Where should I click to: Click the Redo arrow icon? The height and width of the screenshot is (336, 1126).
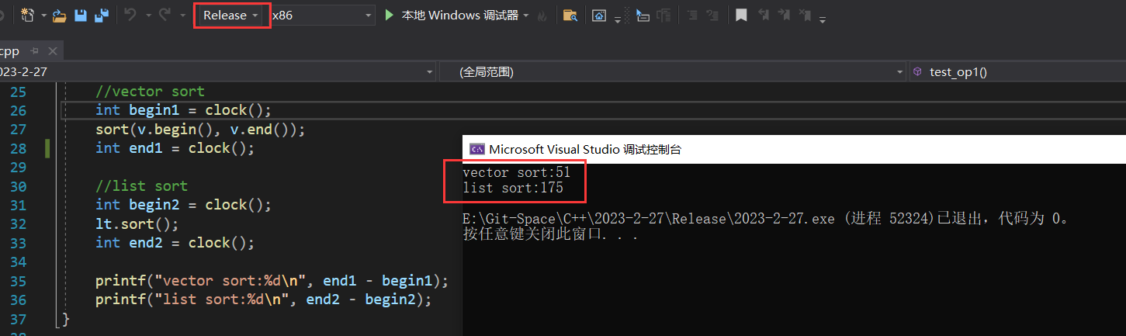click(165, 15)
